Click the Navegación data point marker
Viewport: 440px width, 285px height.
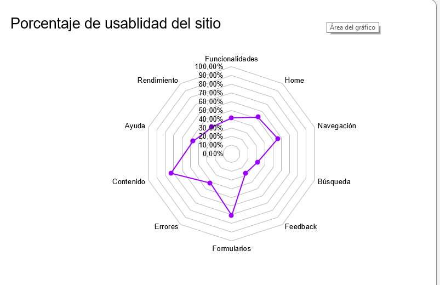(278, 139)
